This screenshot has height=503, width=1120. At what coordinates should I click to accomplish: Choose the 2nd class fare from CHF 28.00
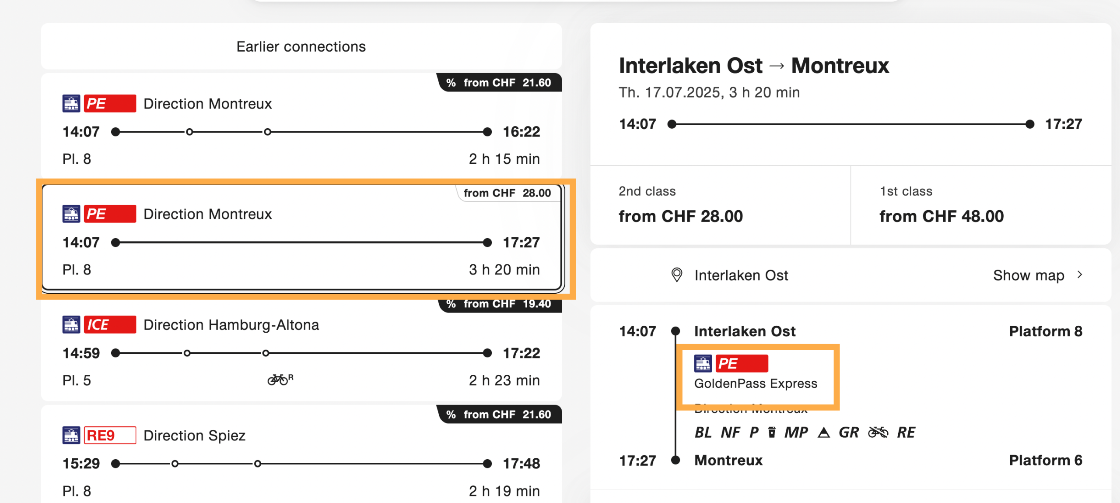[720, 205]
